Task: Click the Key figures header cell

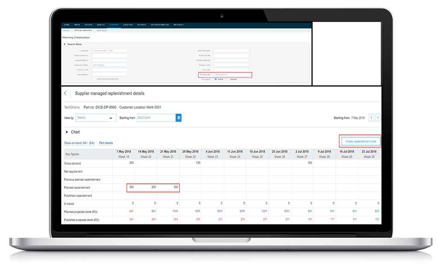Action: click(88, 154)
